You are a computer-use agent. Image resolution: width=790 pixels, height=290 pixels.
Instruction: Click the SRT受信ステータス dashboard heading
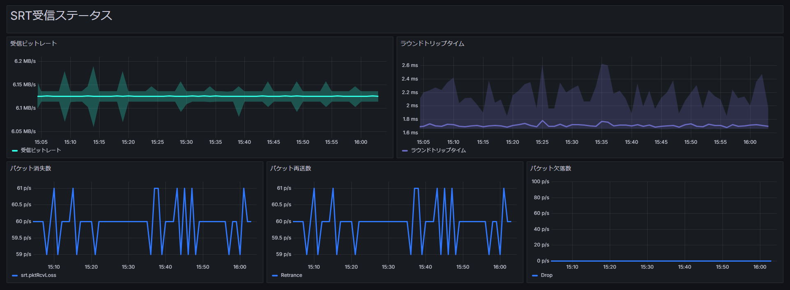(61, 16)
